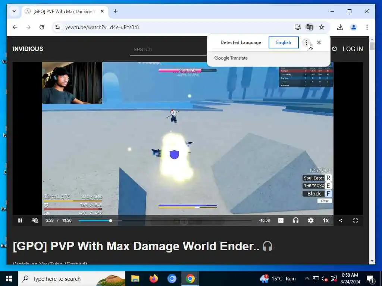This screenshot has width=382, height=286.
Task: Show hidden system tray icons
Action: [307, 279]
